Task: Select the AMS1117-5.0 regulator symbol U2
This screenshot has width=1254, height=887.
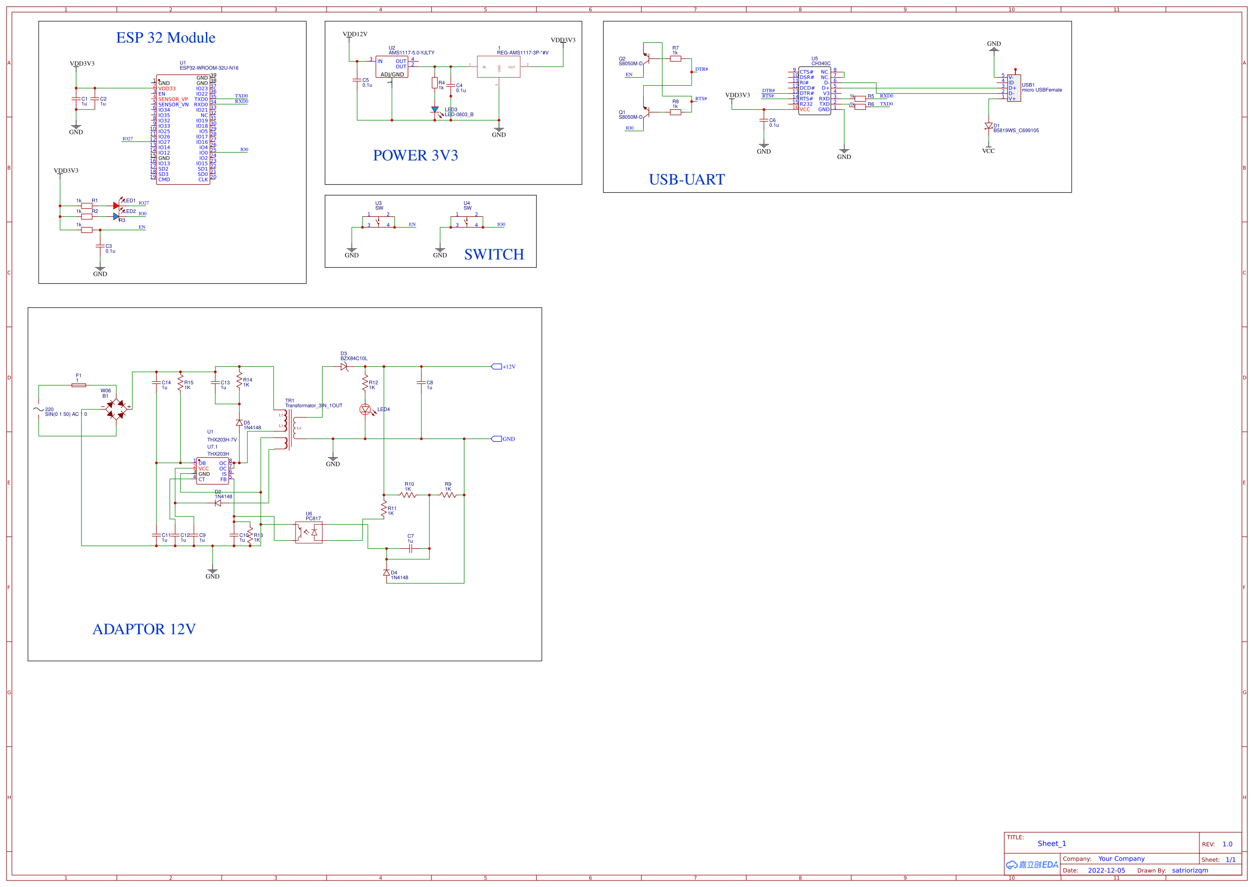Action: click(x=392, y=65)
